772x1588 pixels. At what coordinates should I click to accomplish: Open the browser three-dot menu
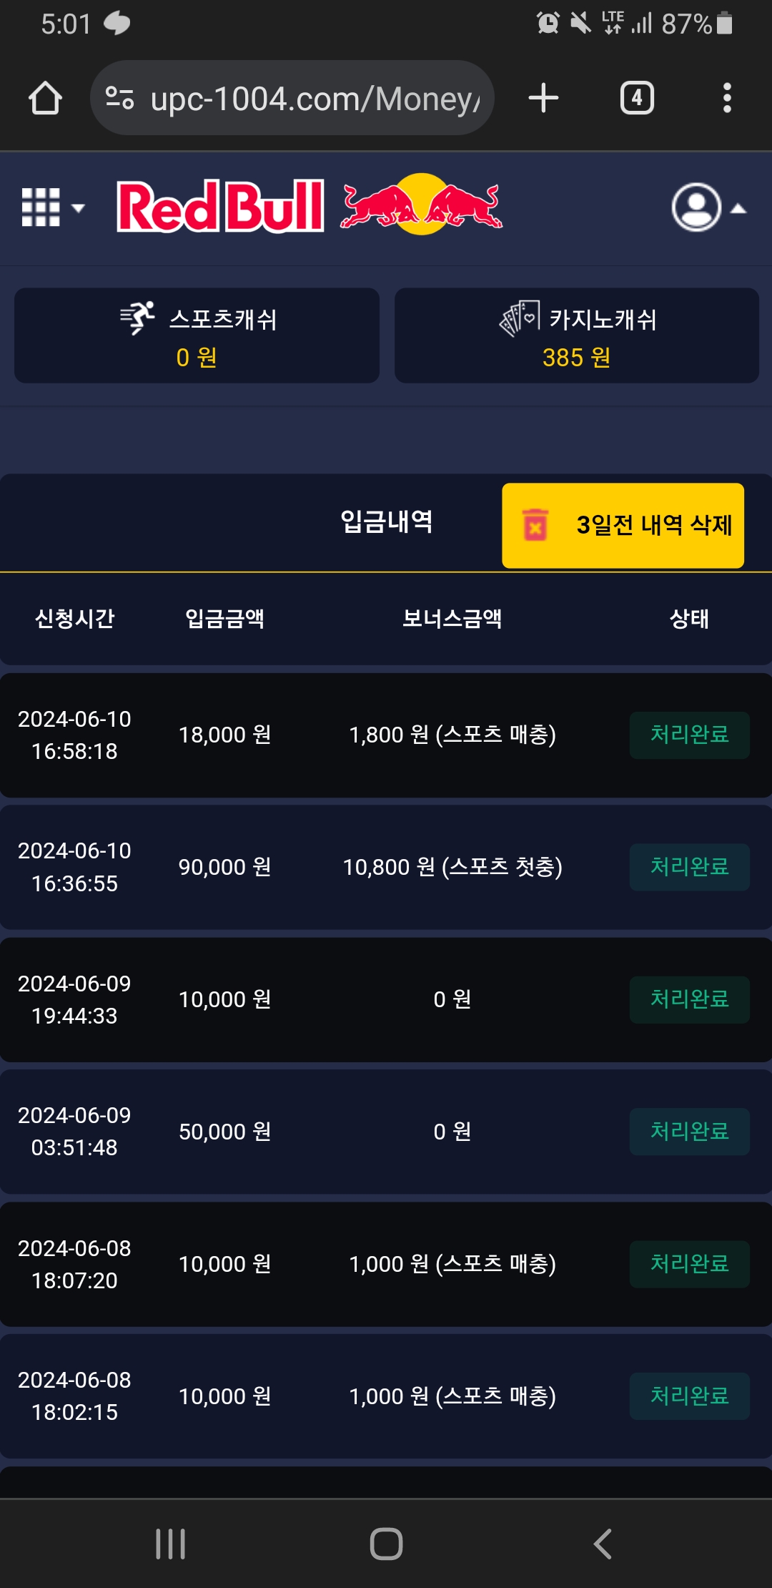click(x=727, y=98)
